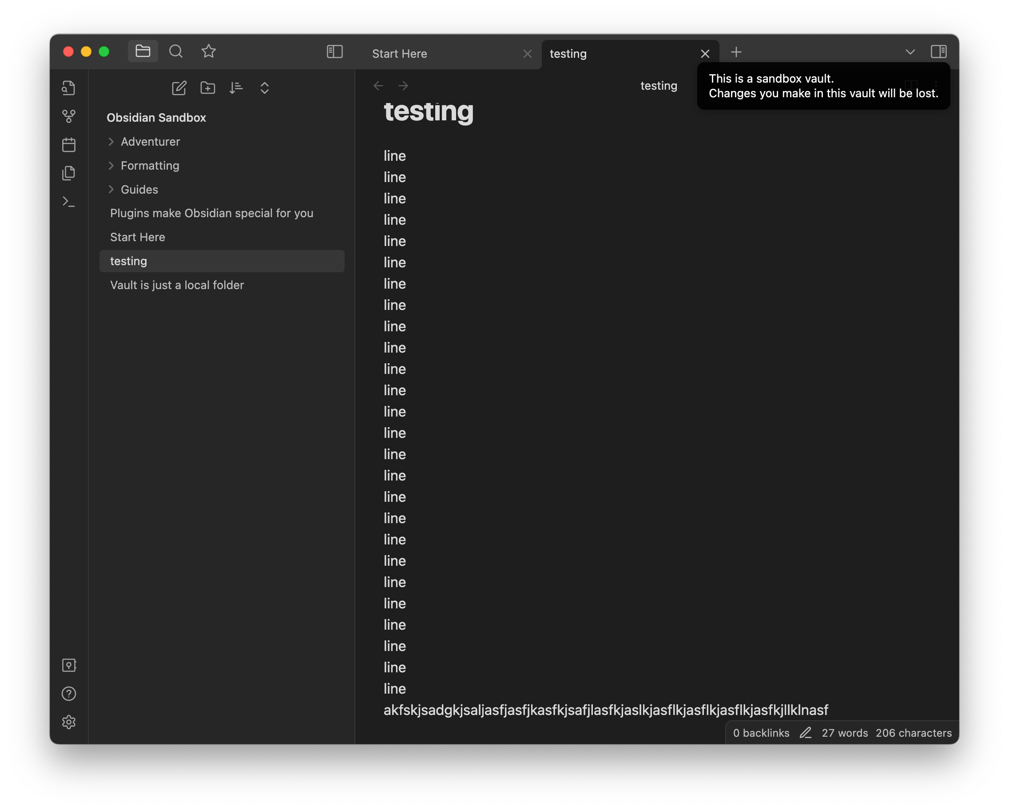The image size is (1009, 810).
Task: Change the file explorer sort order
Action: click(236, 87)
